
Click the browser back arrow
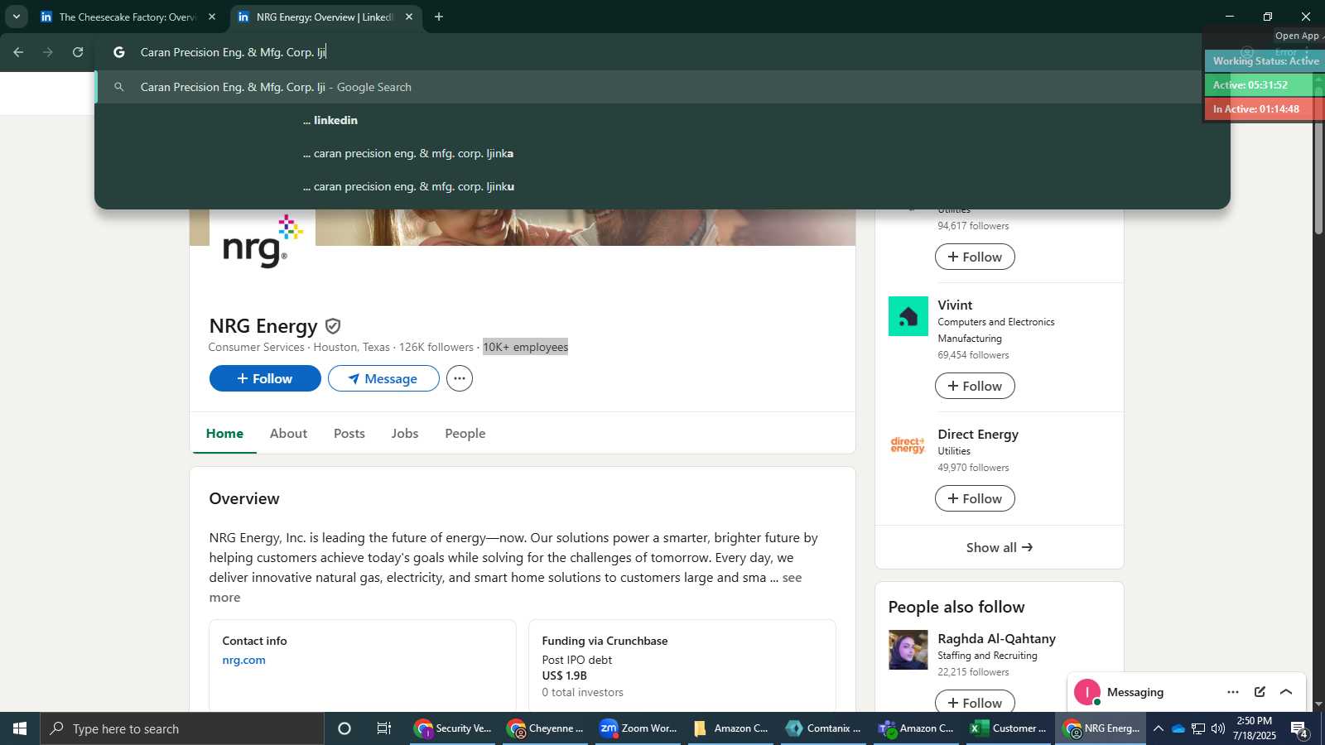pyautogui.click(x=18, y=52)
